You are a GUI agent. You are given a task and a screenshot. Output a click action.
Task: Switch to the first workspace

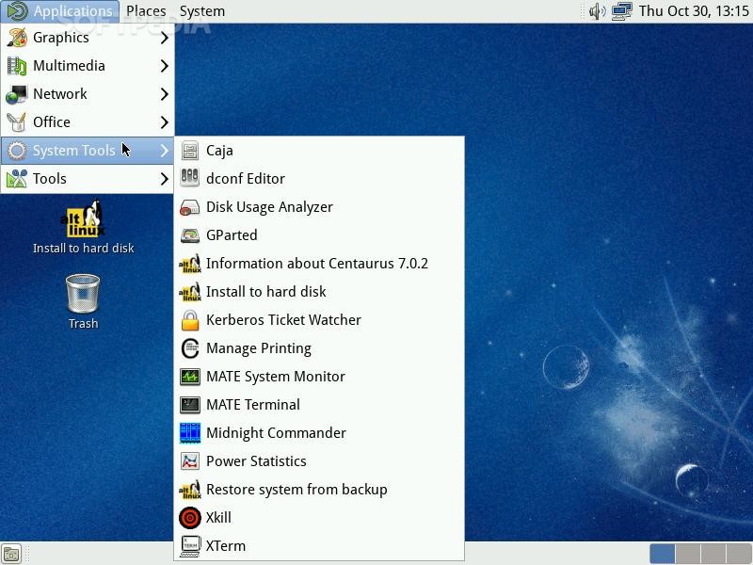[x=663, y=554]
